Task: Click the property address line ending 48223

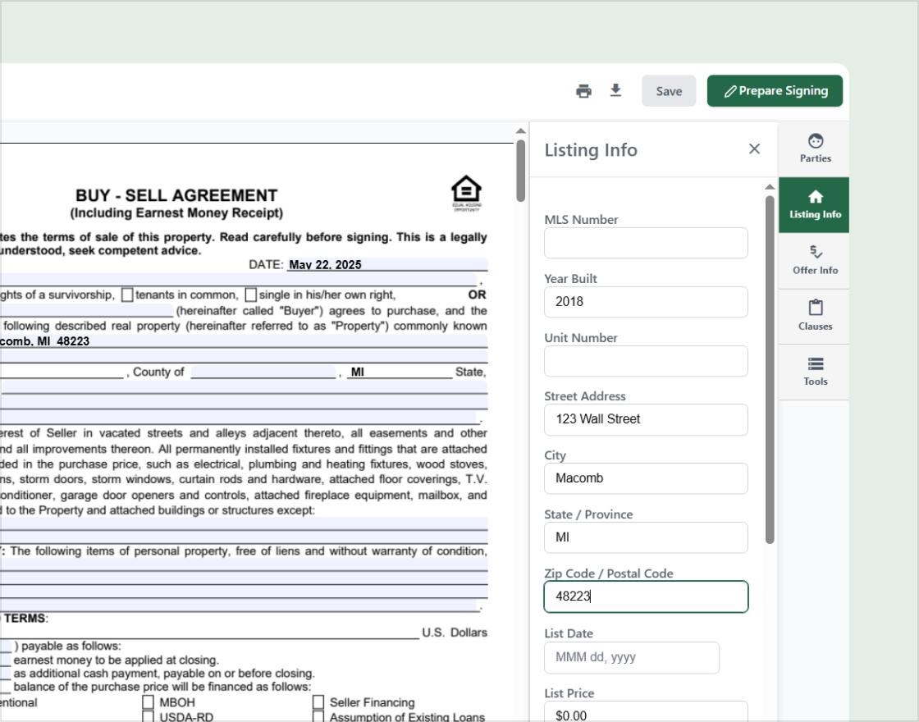Action: click(x=243, y=341)
